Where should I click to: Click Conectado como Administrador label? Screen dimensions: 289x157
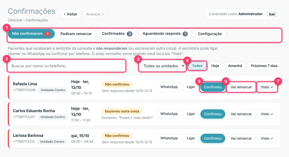coord(236,14)
